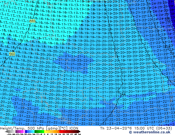The height and width of the screenshot is (135, 175).
Task: Pick the bright yellow legend swatch at 0
Action: 45,132
